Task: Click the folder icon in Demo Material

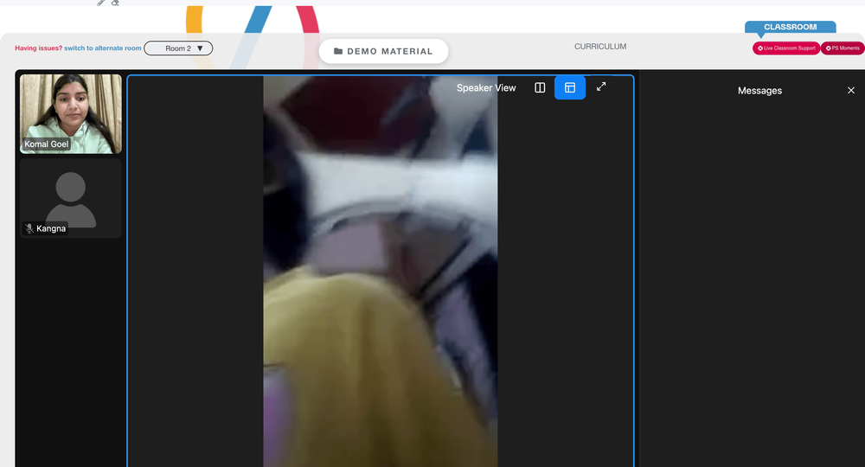Action: (338, 51)
